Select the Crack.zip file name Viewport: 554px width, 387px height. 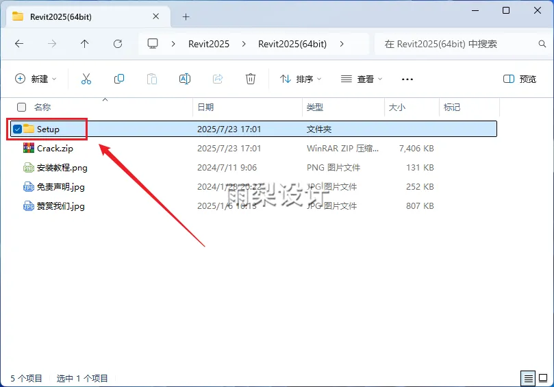tap(55, 149)
